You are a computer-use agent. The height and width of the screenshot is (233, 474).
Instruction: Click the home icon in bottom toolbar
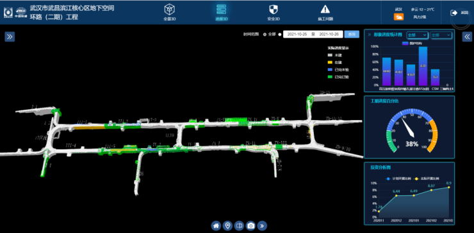coord(216,225)
